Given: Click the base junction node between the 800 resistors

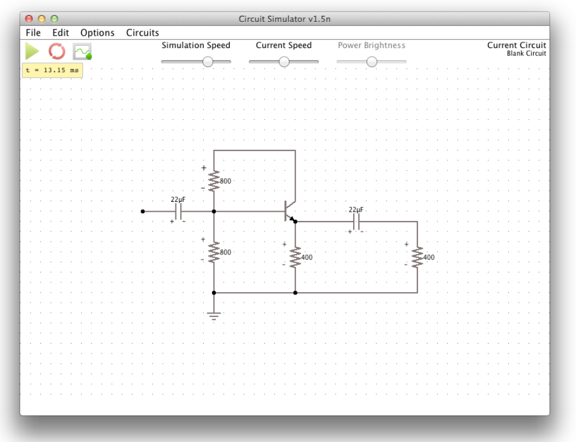Looking at the screenshot, I should [x=214, y=212].
